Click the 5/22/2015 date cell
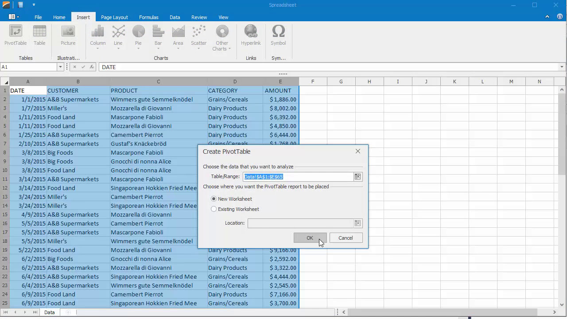Screen dimensions: 567x319 (28, 250)
